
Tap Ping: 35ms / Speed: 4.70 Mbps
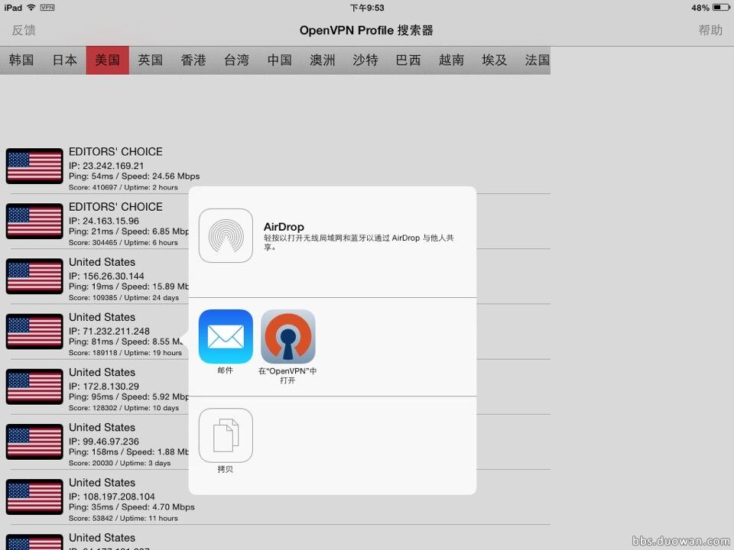(x=132, y=507)
